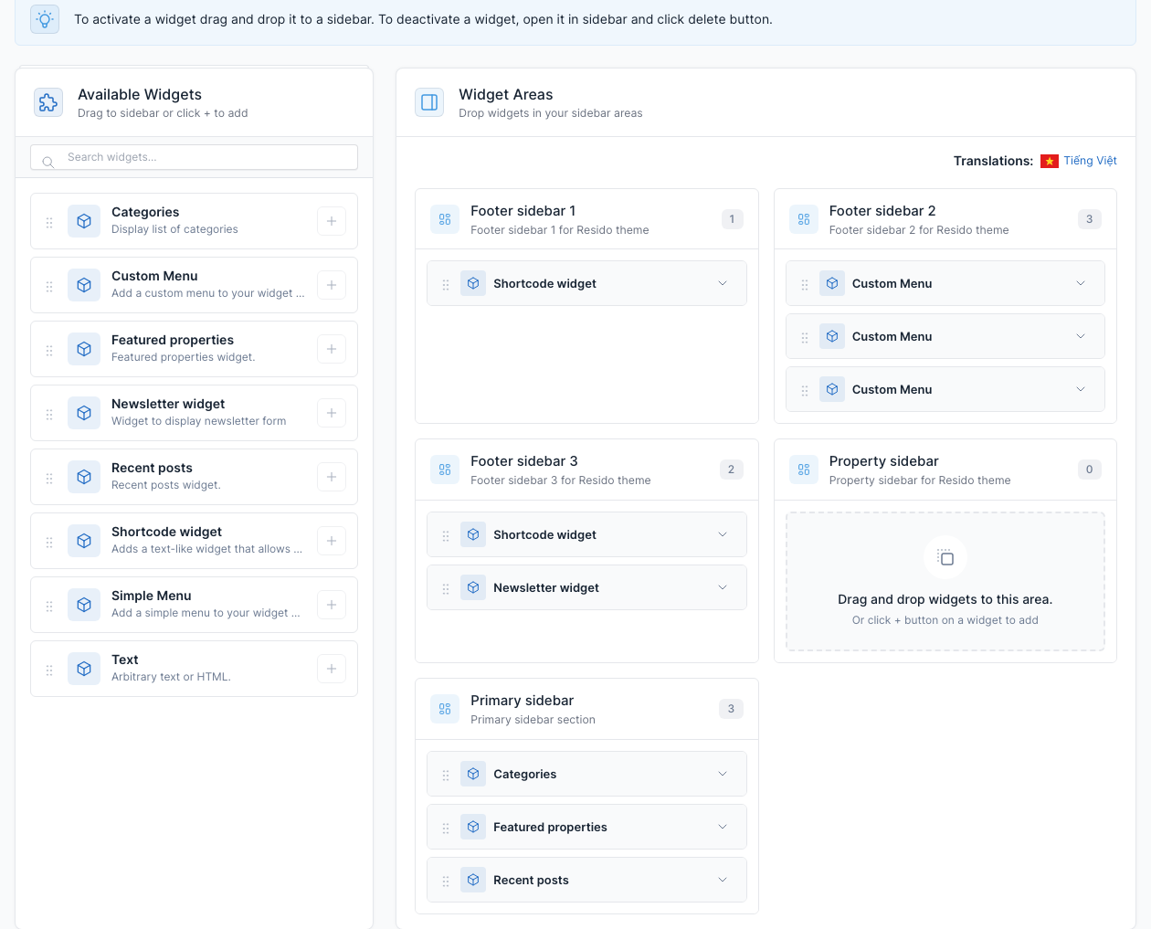Viewport: 1151px width, 929px height.
Task: Click the cube icon of Simple Menu widget
Action: coord(84,605)
